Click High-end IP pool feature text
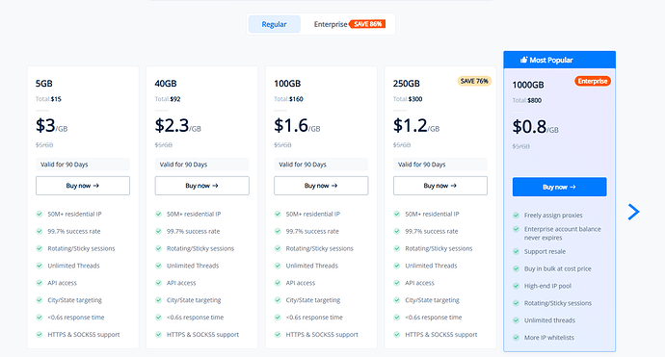 547,286
